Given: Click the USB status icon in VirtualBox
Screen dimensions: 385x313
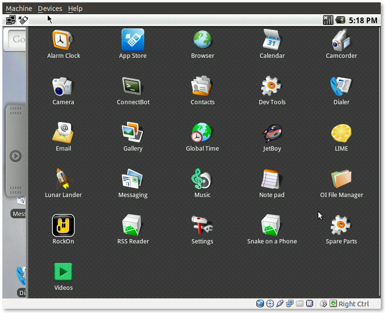Looking at the screenshot, I should coord(280,304).
